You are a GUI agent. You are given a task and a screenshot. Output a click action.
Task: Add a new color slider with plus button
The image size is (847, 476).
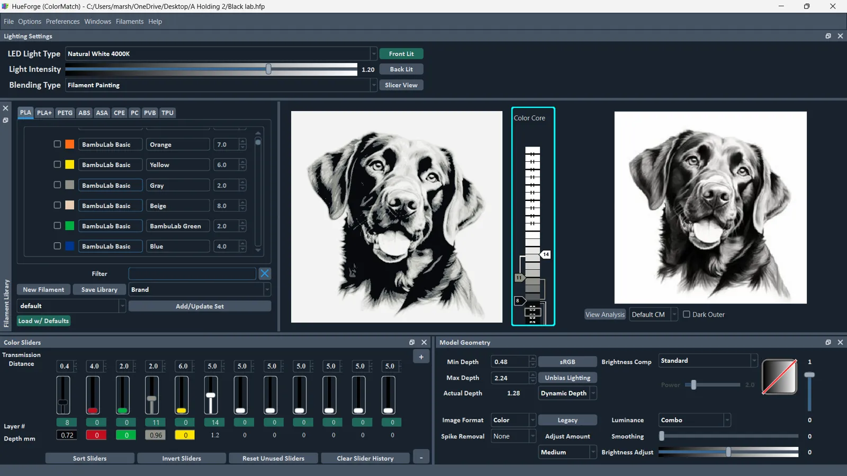421,357
